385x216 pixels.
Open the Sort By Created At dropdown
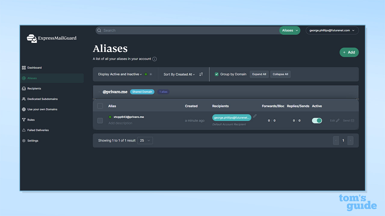coord(178,74)
